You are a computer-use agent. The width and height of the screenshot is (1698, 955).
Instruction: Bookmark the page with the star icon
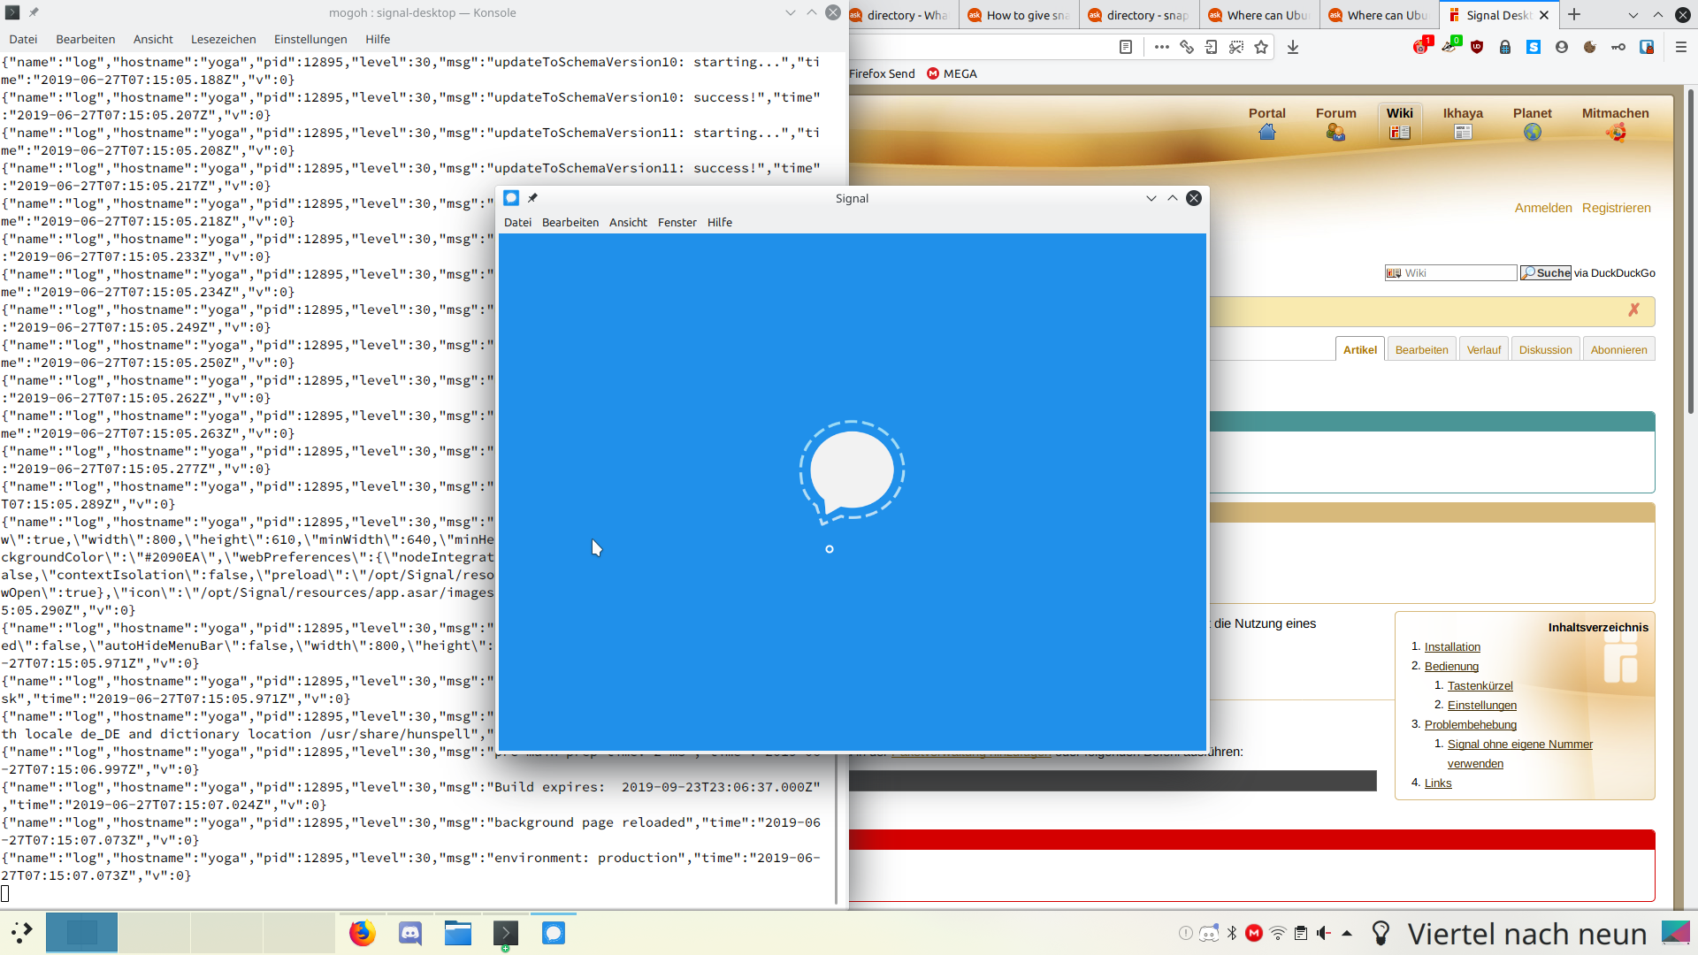1263,47
